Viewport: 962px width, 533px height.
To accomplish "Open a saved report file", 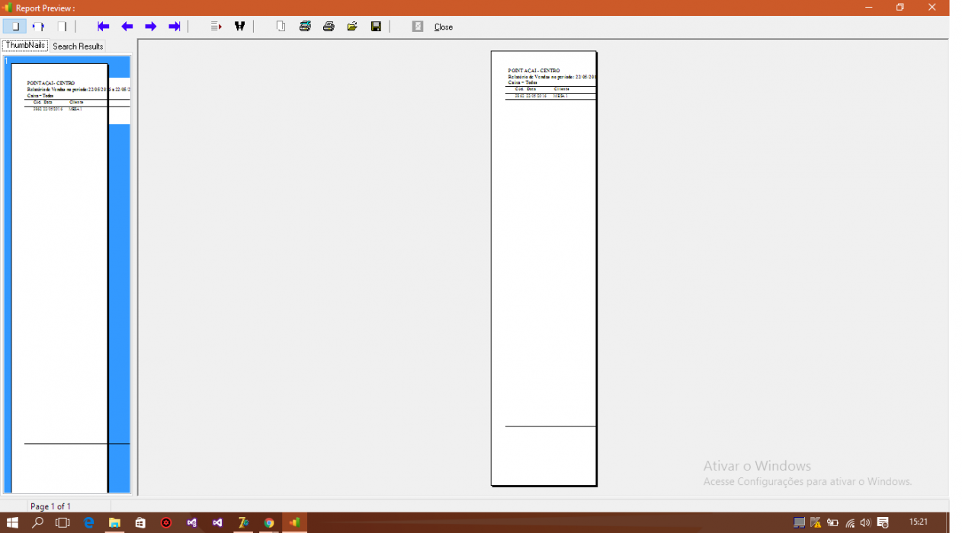I will click(x=352, y=27).
